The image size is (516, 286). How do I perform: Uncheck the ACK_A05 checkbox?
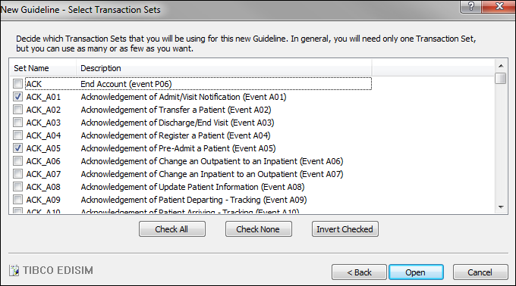pyautogui.click(x=17, y=148)
